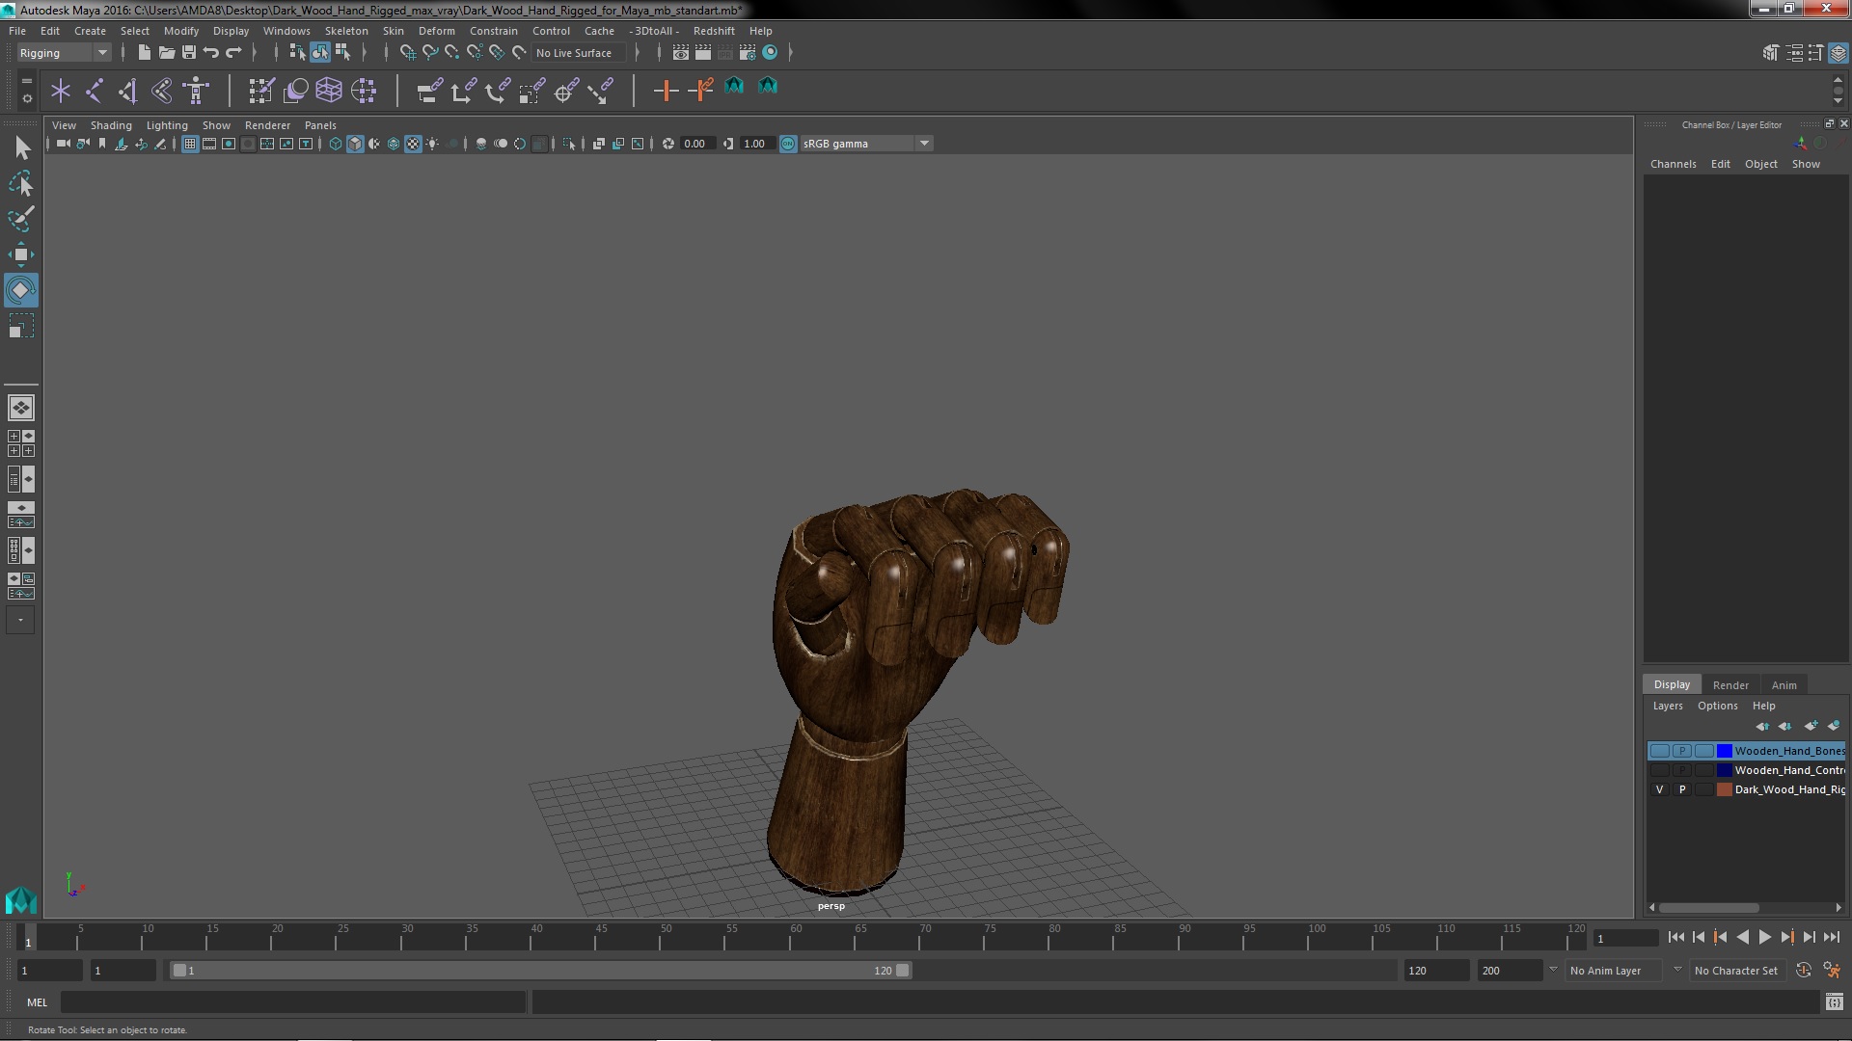Toggle visibility of Dark_Wood_Hand_Rig layer
This screenshot has height=1041, width=1852.
[1659, 789]
